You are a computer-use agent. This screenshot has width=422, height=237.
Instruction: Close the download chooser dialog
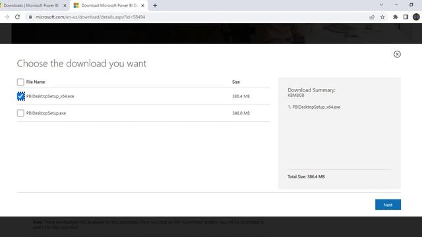click(x=397, y=54)
